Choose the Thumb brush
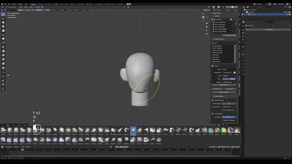 [x=198, y=131]
